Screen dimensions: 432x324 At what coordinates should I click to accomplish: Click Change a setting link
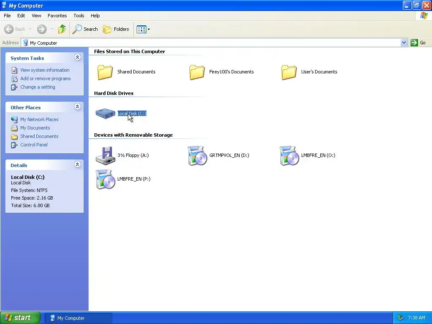[38, 87]
